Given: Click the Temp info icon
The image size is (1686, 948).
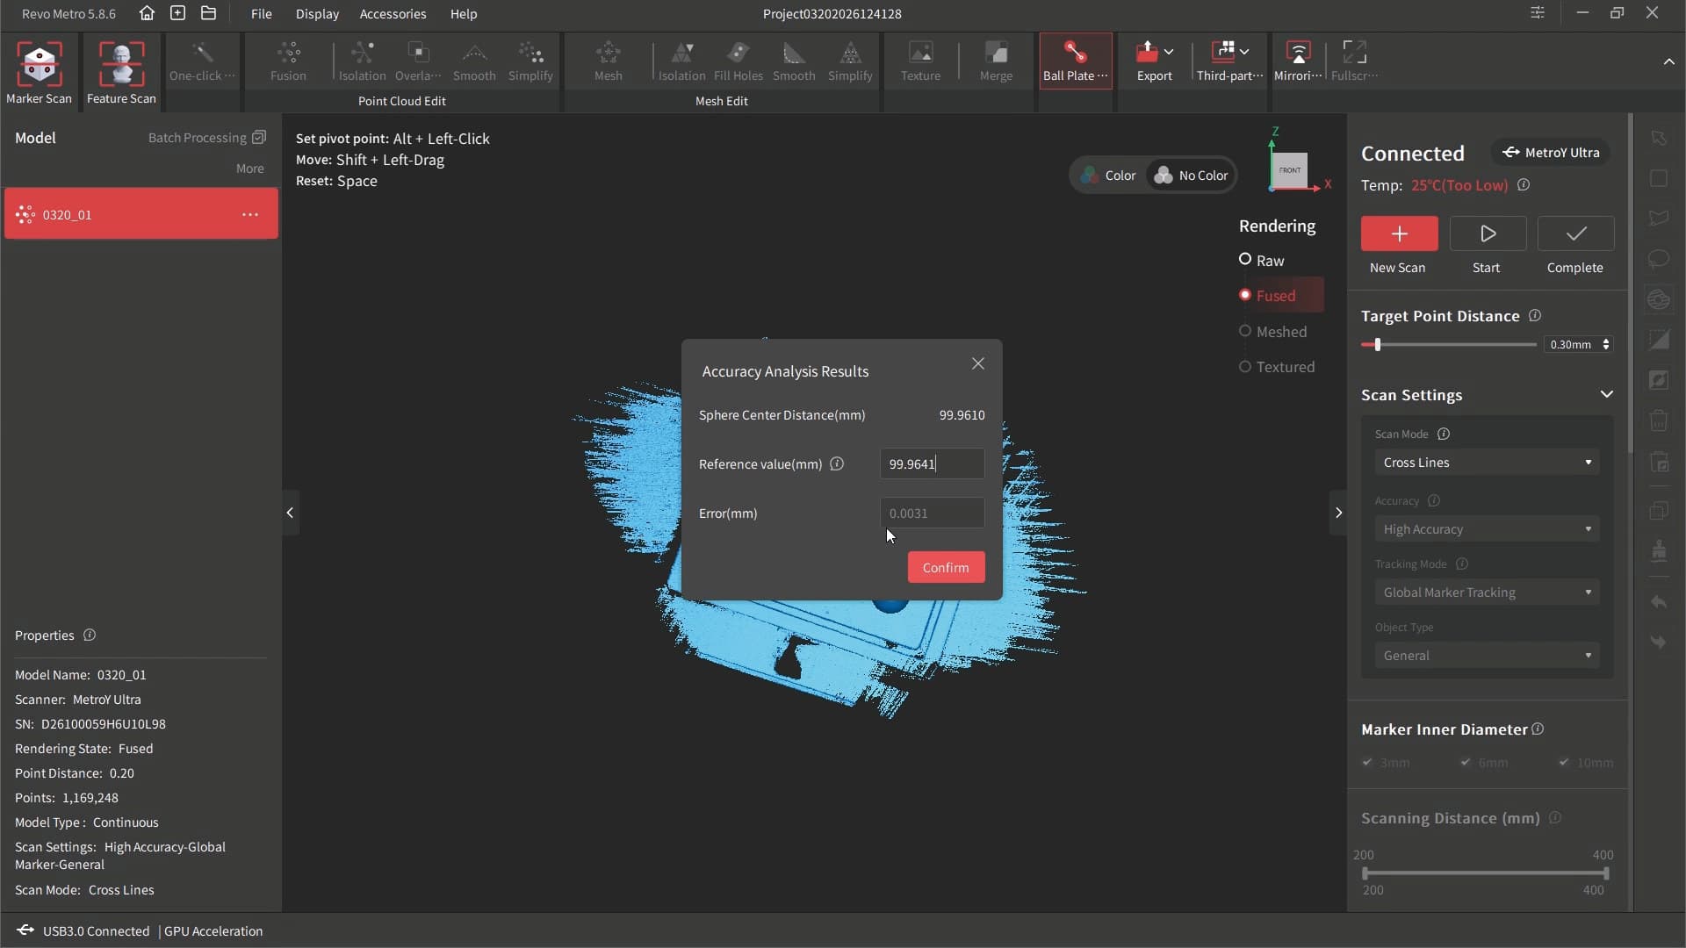Looking at the screenshot, I should [x=1524, y=185].
